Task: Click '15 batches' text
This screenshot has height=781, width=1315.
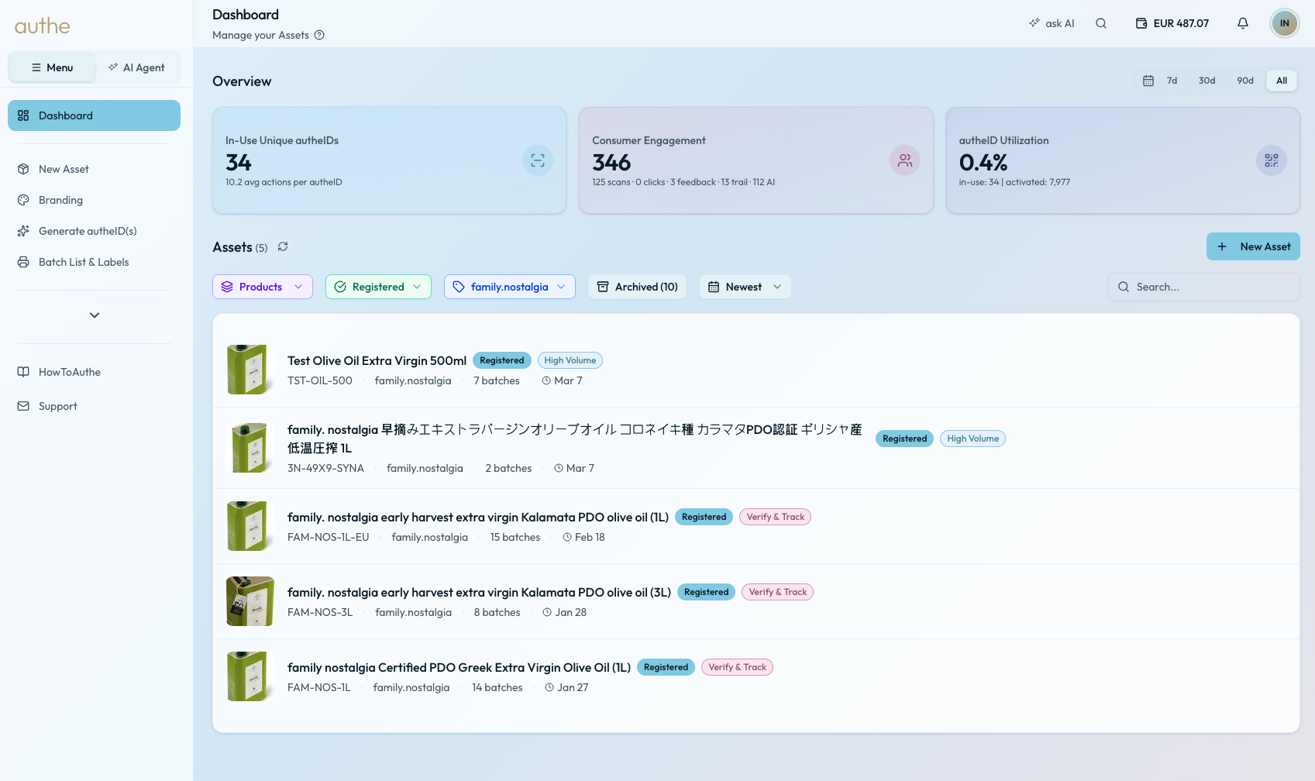Action: [515, 537]
